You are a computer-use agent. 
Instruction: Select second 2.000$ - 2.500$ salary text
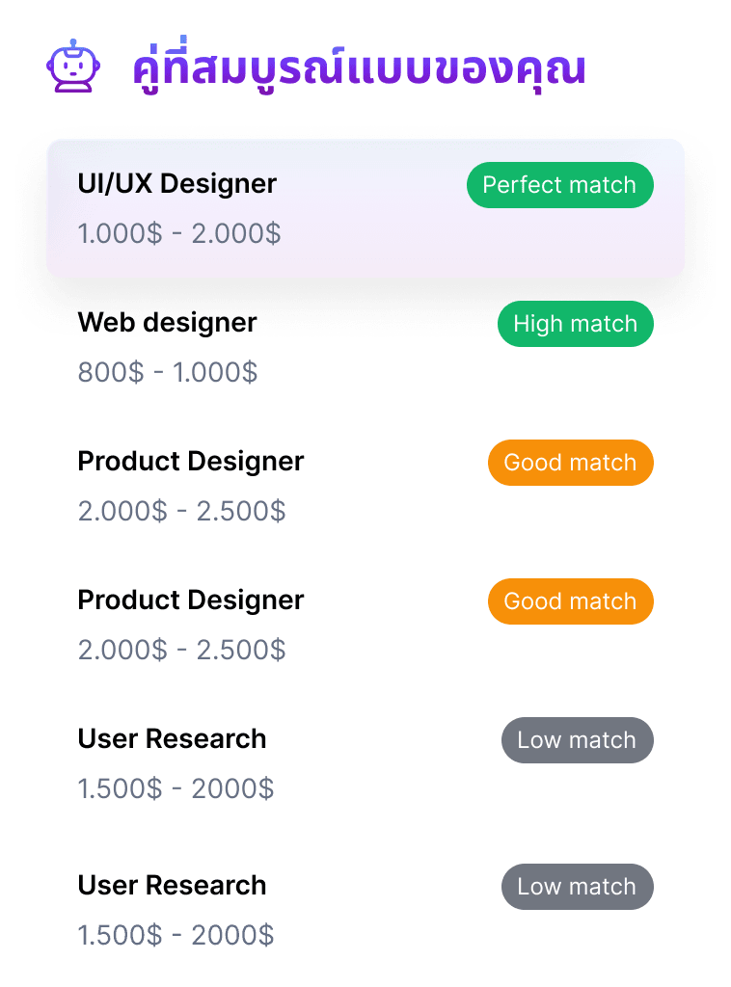(x=182, y=650)
